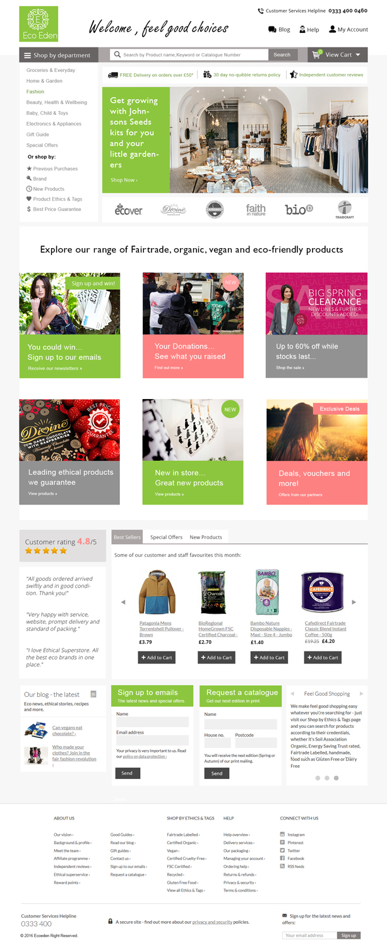Click the Help person icon
The height and width of the screenshot is (947, 387).
(302, 29)
